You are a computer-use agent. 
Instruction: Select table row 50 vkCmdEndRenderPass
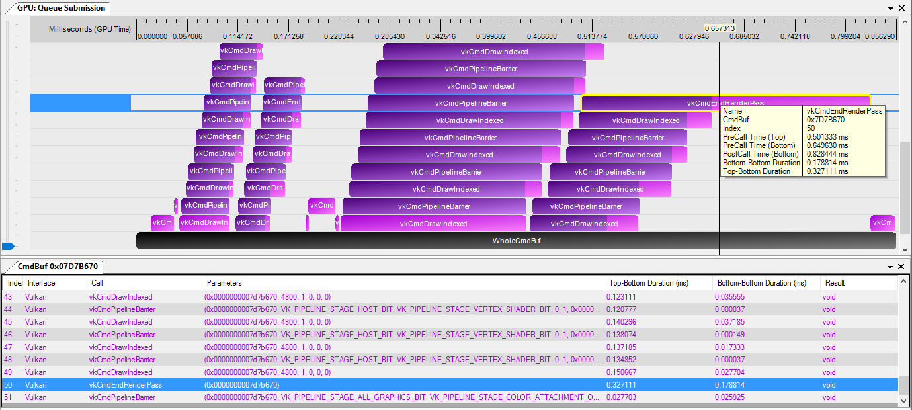265,385
